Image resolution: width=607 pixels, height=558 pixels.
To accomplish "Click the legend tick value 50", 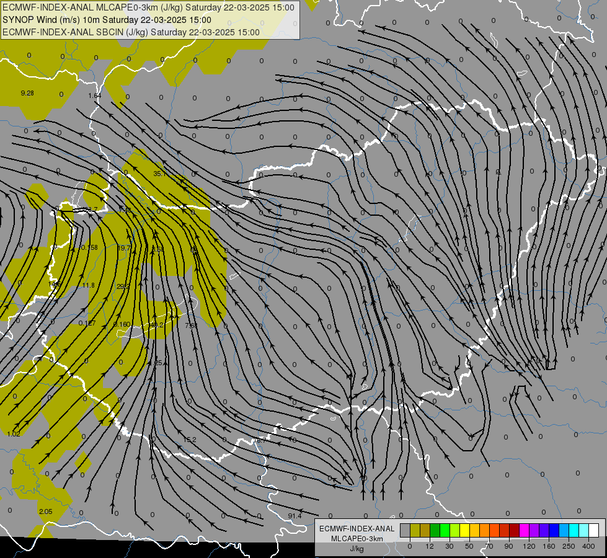I will tap(469, 546).
